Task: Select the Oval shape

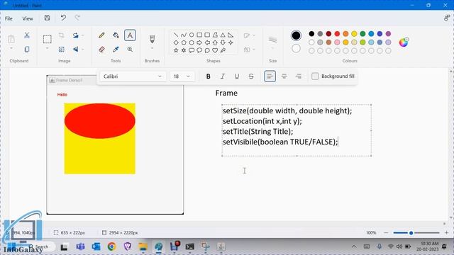Action: pyautogui.click(x=192, y=35)
